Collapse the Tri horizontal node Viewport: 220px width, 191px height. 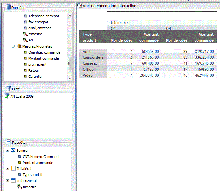pyautogui.click(x=8, y=181)
